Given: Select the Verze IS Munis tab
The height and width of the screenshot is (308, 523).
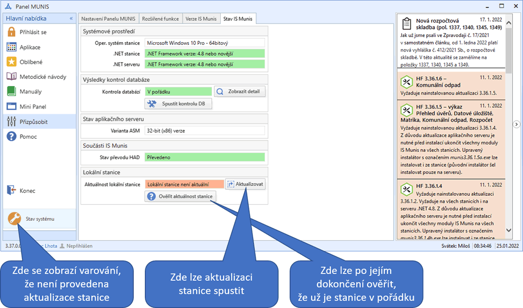Looking at the screenshot, I should [201, 18].
